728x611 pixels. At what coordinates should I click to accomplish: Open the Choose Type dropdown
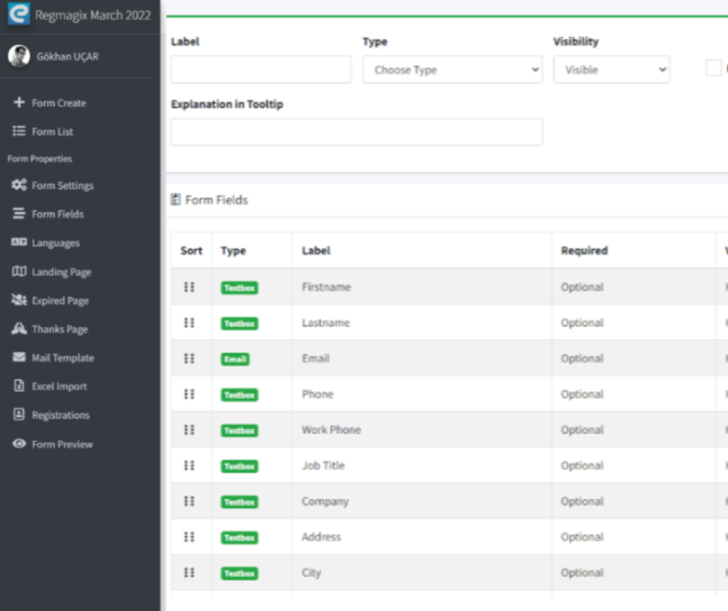[x=452, y=70]
